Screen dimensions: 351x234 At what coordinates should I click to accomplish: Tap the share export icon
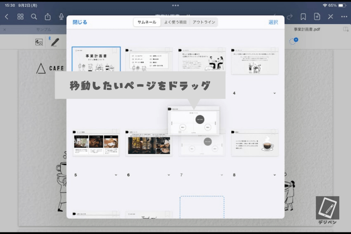click(x=47, y=16)
